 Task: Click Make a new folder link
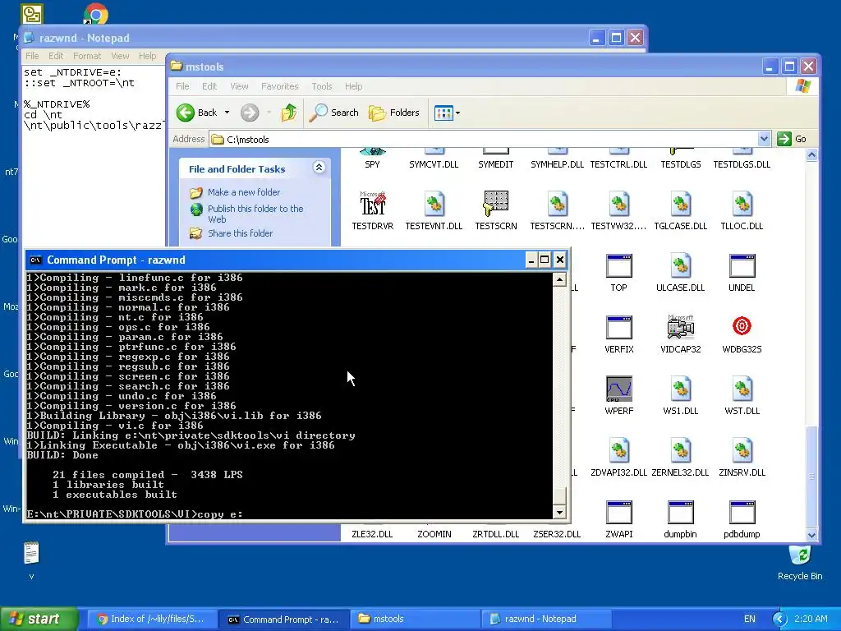(243, 192)
